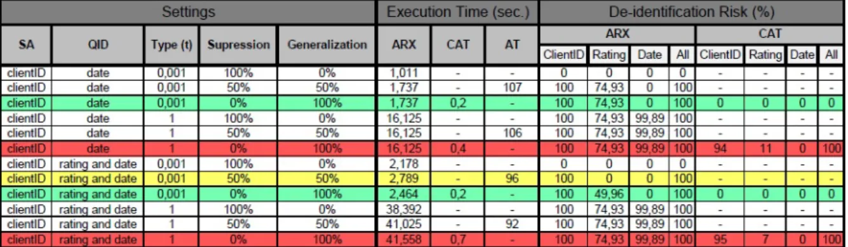Select the CAT Rating value 11
This screenshot has height=247, width=848.
pos(765,149)
